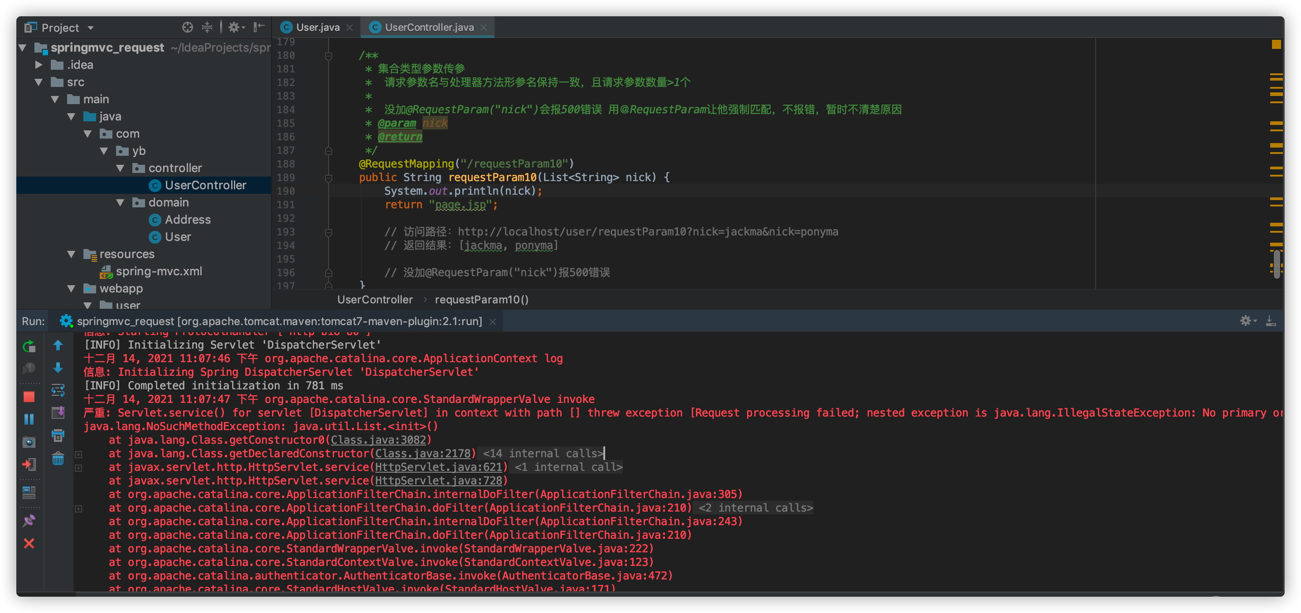Dump threads with the camera icon
This screenshot has width=1301, height=613.
coord(29,442)
